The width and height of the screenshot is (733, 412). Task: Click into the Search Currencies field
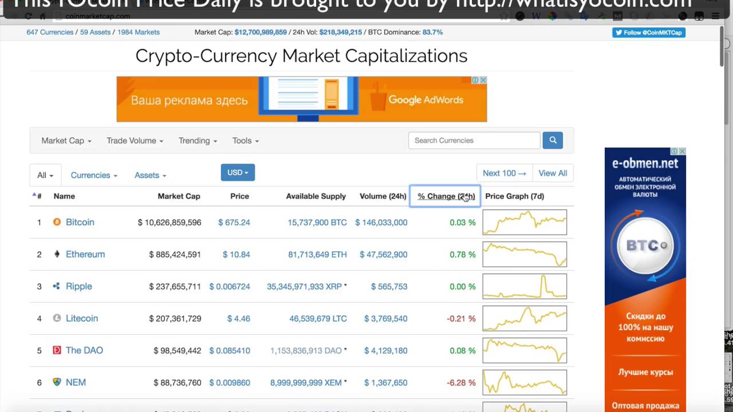pyautogui.click(x=474, y=140)
